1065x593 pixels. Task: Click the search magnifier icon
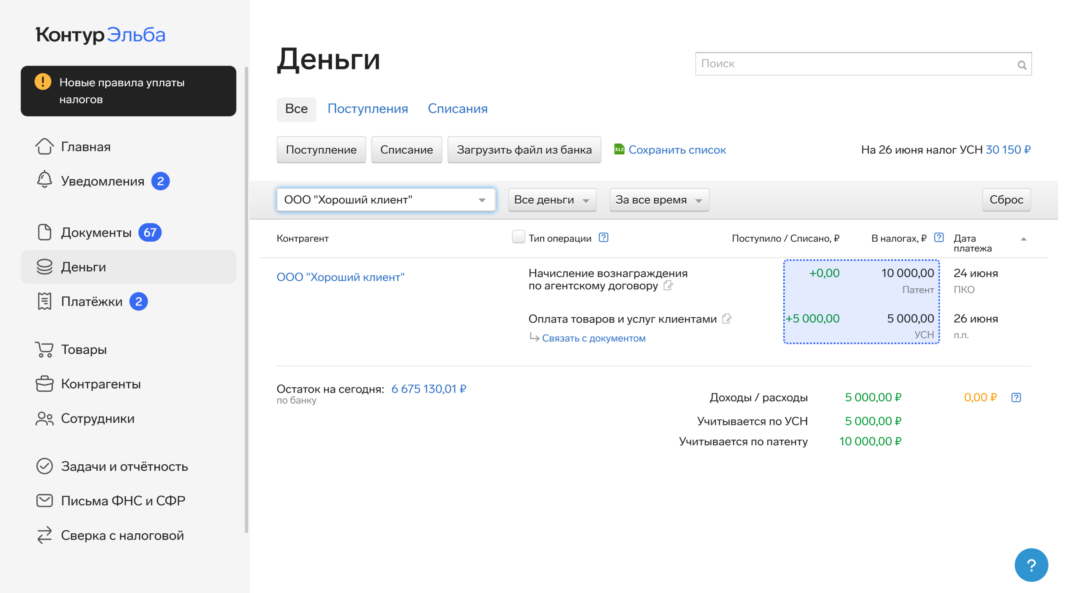coord(1022,65)
